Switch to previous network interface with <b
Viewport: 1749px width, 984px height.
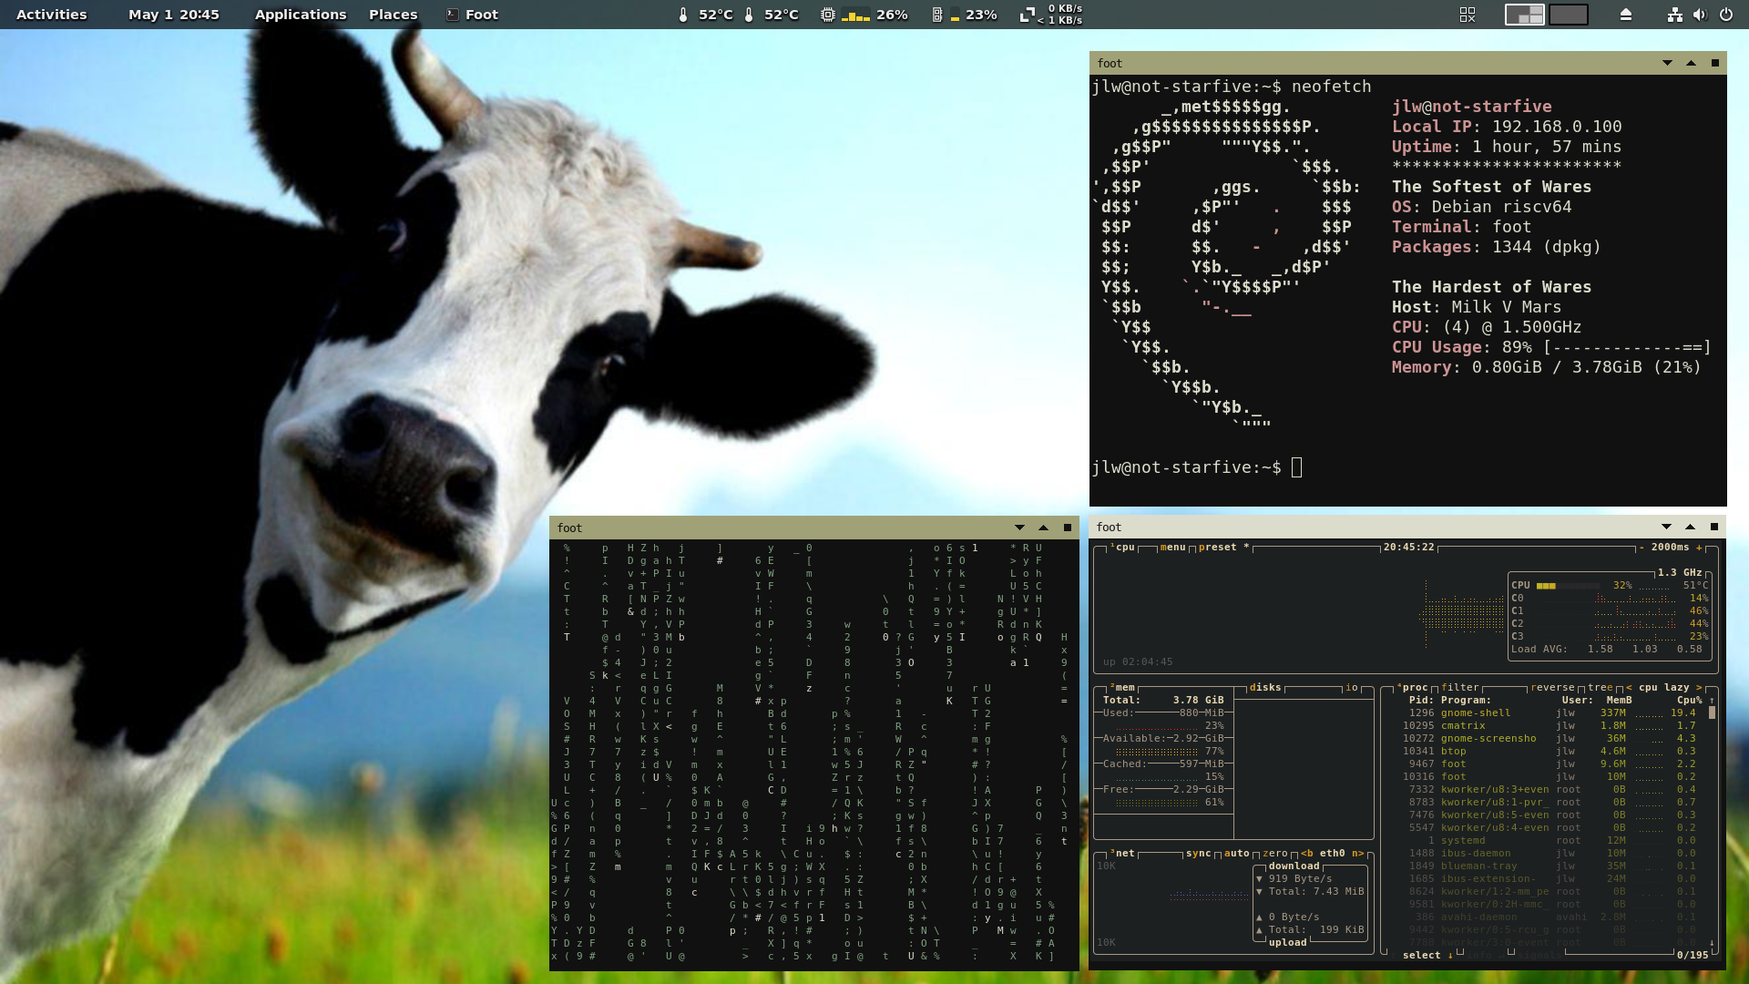coord(1306,854)
